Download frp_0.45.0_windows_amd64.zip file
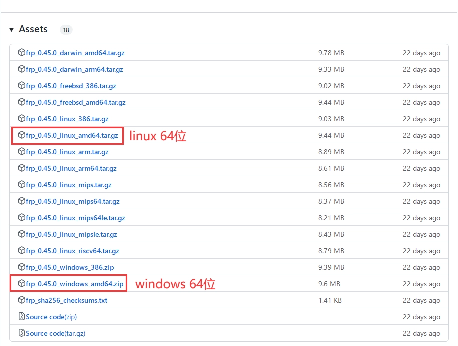Image resolution: width=458 pixels, height=346 pixels. point(75,284)
